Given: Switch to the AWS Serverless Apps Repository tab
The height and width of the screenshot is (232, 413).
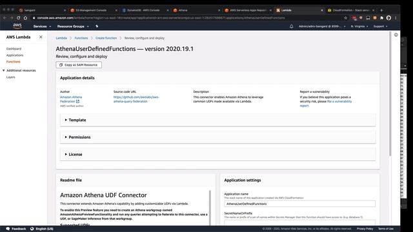Looking at the screenshot, I should [248, 10].
